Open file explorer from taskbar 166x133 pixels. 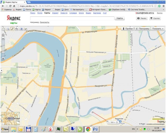coord(13,129)
